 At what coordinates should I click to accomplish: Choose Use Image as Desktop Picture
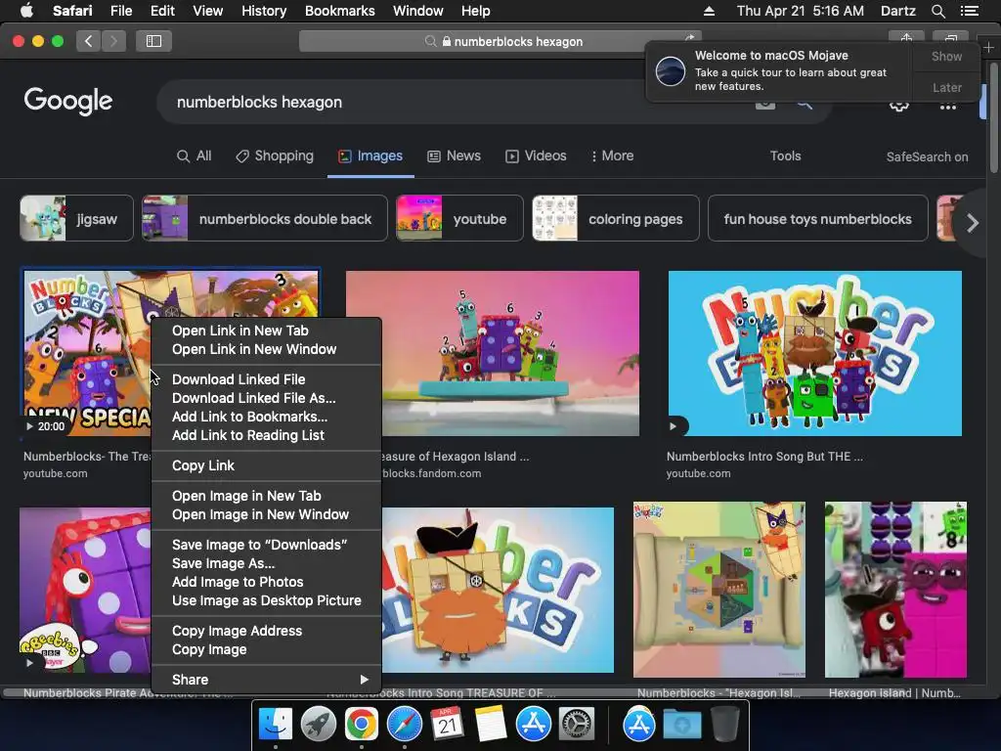[x=266, y=600]
